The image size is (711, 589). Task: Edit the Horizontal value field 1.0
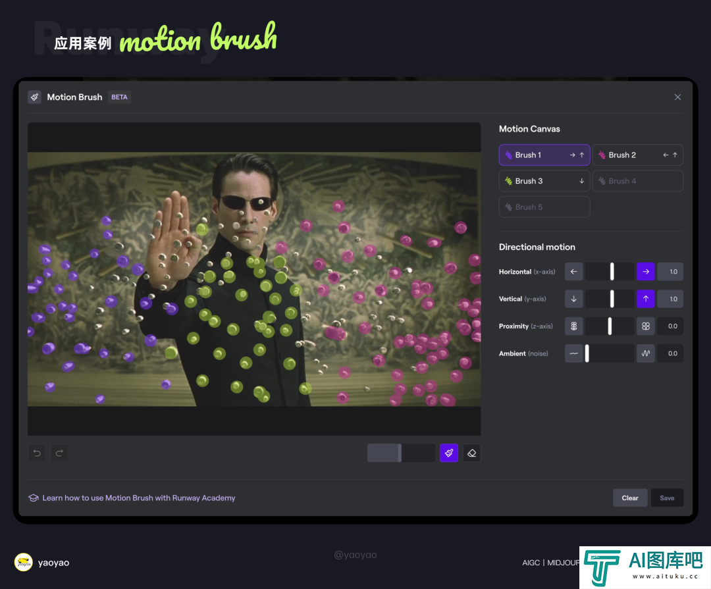point(670,272)
